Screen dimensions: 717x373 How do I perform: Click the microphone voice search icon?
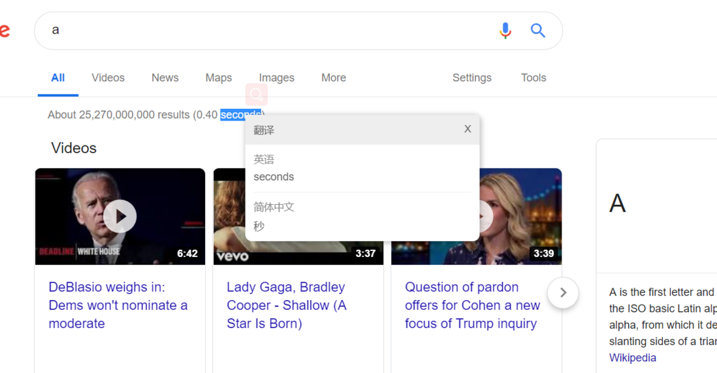click(x=505, y=31)
